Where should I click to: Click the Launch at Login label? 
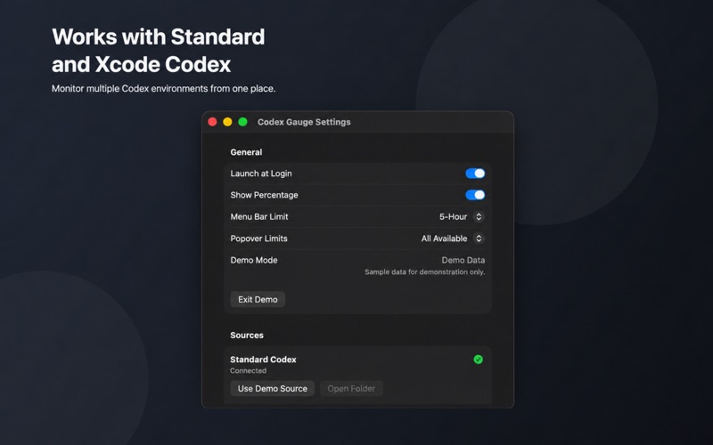[x=261, y=174]
